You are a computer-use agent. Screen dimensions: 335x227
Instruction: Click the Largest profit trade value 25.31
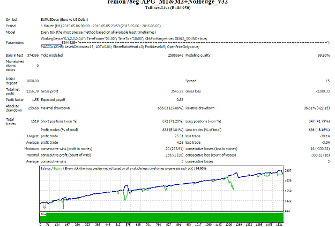[179, 136]
